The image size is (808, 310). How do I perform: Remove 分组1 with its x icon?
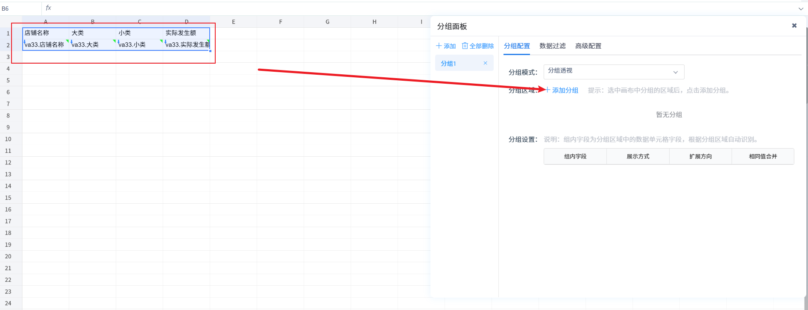(485, 63)
